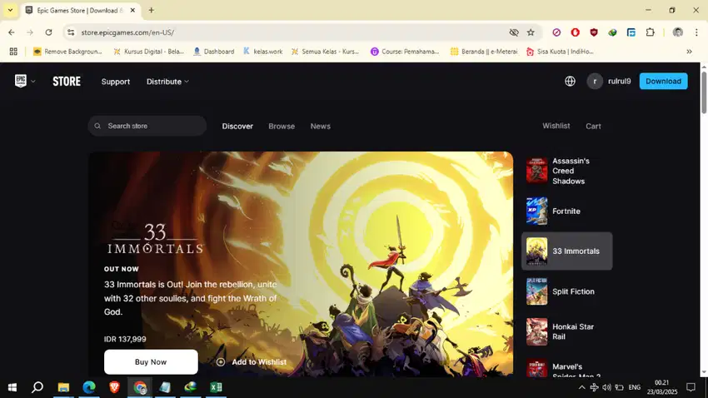
Task: Click the address bar URL field
Action: pos(289,32)
